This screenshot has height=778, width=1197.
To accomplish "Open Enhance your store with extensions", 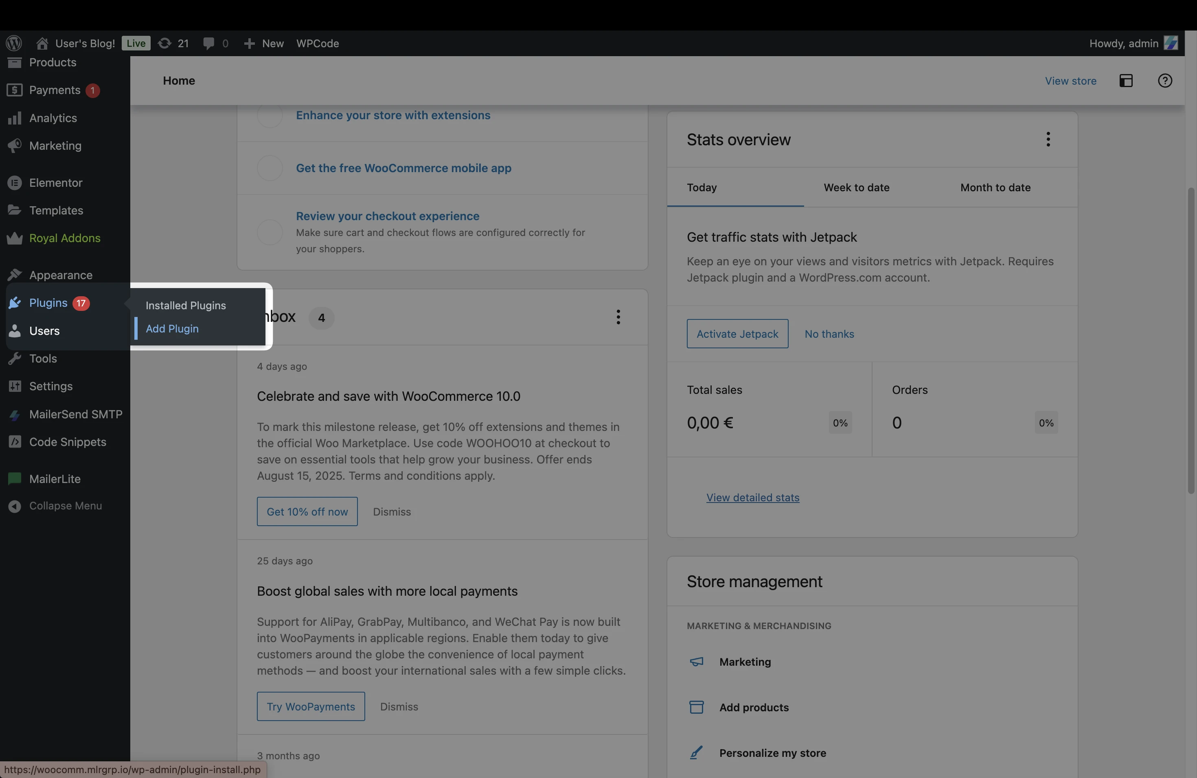I will (393, 115).
